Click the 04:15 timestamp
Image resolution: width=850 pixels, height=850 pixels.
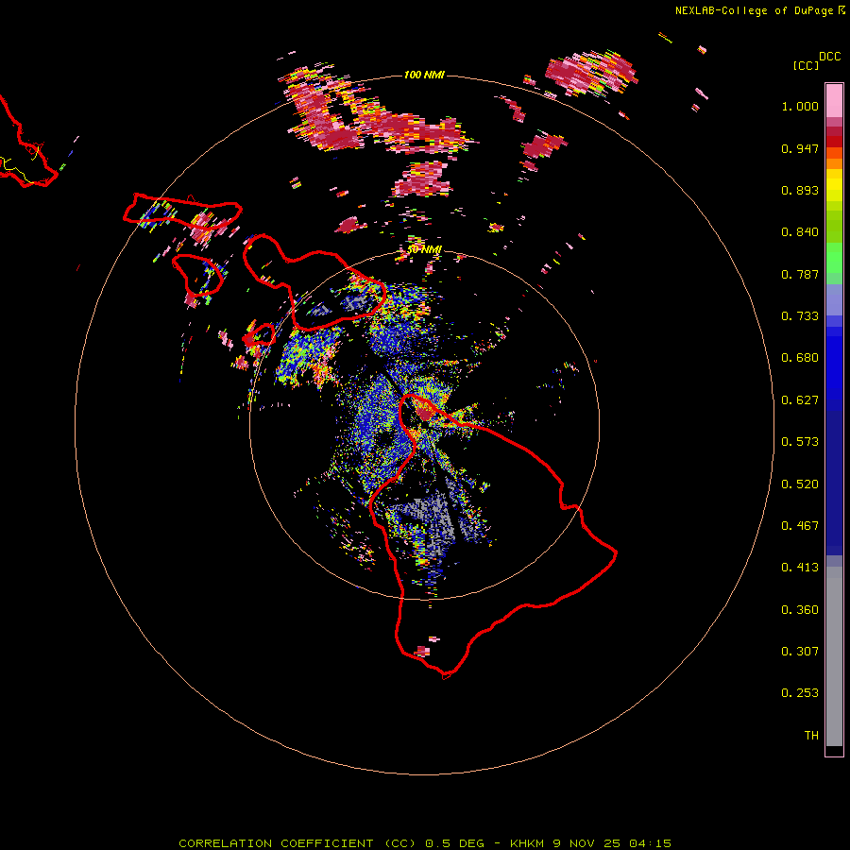[x=650, y=843]
